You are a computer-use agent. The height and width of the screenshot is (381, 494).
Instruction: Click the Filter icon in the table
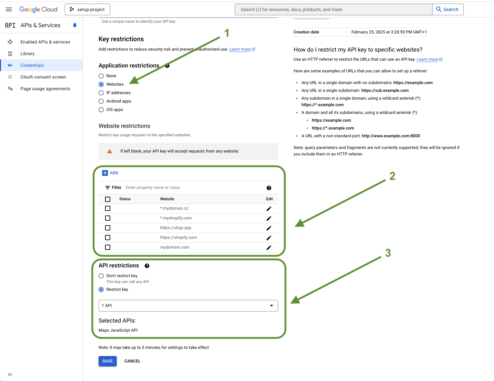point(108,188)
